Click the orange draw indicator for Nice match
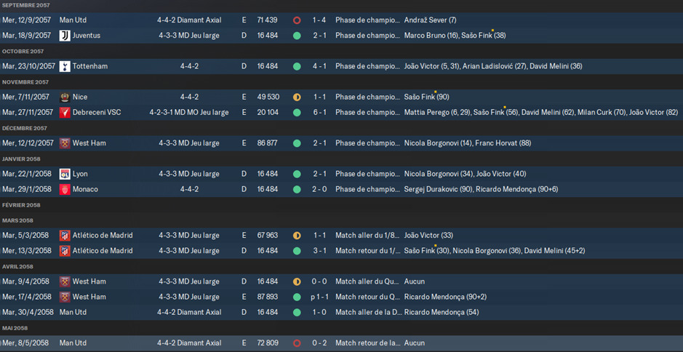 tap(297, 97)
